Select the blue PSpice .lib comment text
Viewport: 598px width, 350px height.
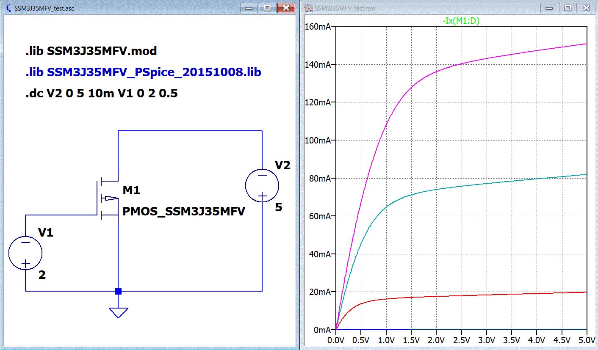point(143,72)
